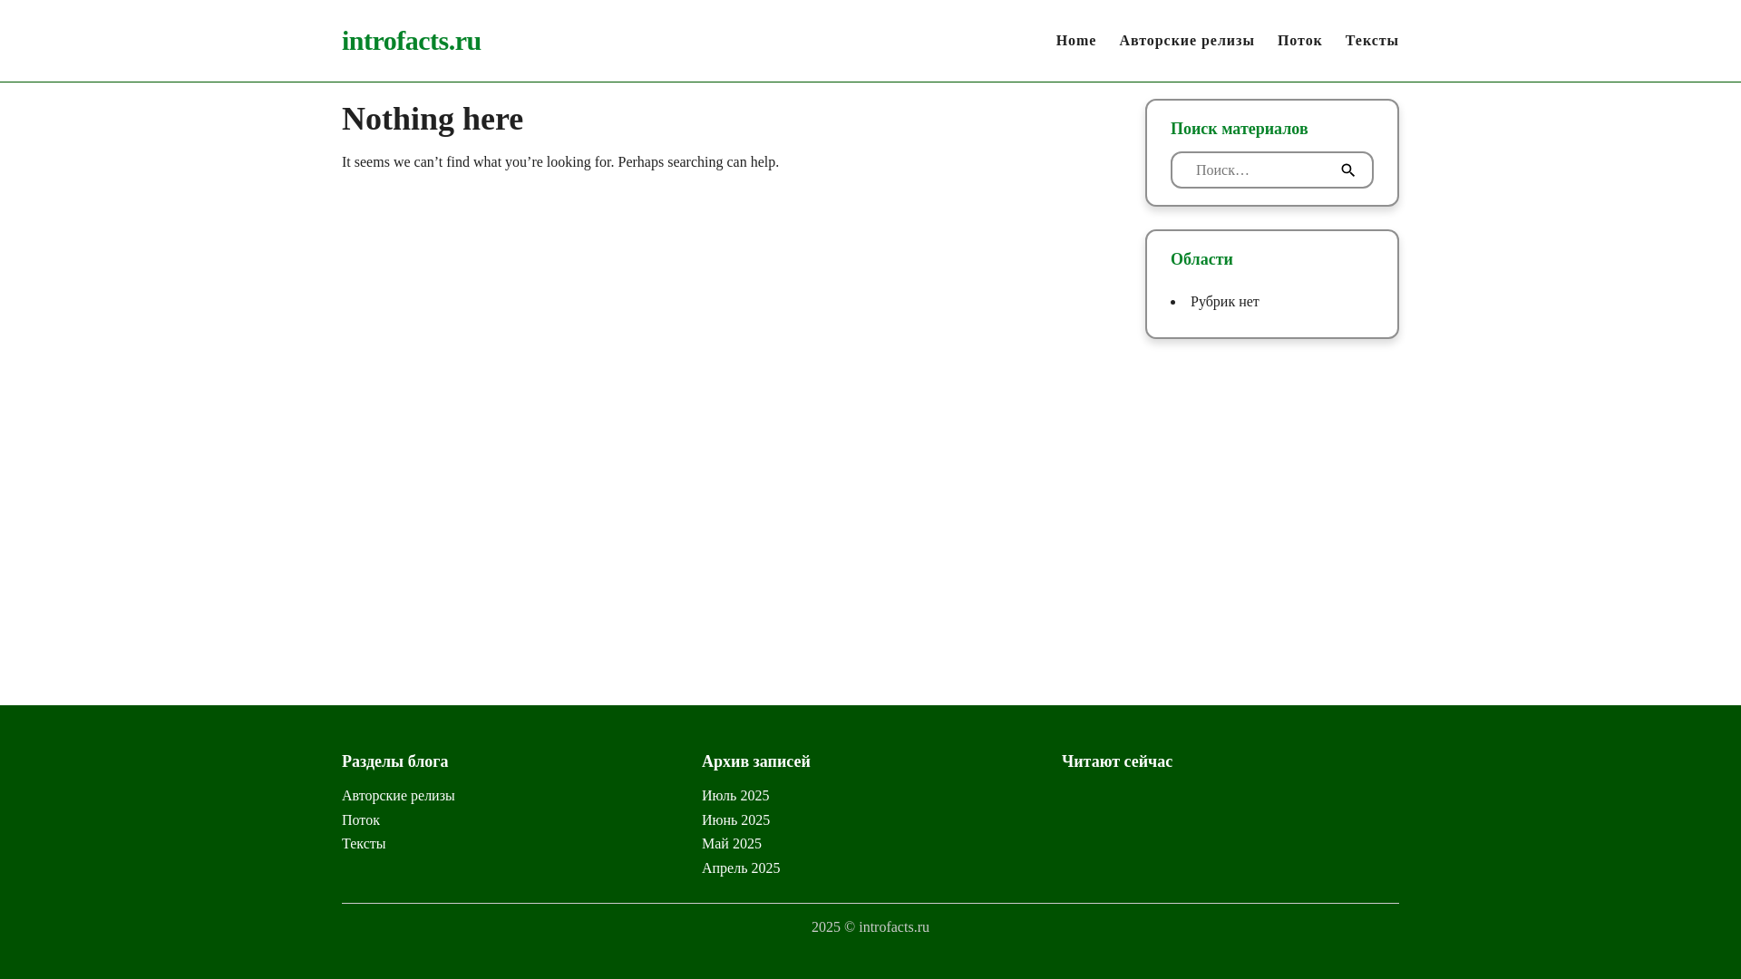Screen dimensions: 1741x979
Task: Click the Nothing here heading
Action: [x=433, y=119]
